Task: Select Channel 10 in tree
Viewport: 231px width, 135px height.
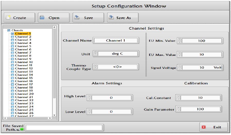Action: 24,62
